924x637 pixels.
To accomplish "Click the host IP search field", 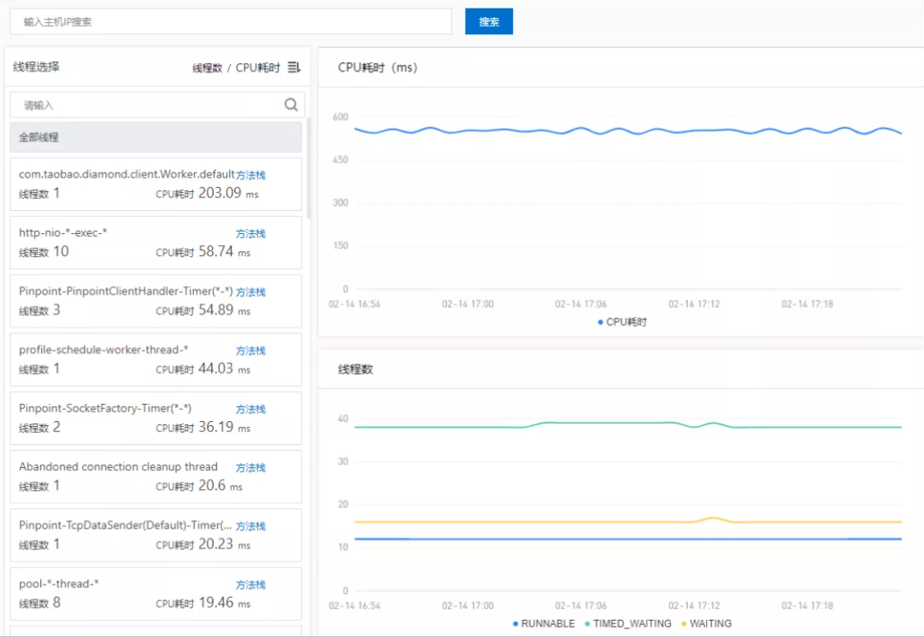I will 231,22.
